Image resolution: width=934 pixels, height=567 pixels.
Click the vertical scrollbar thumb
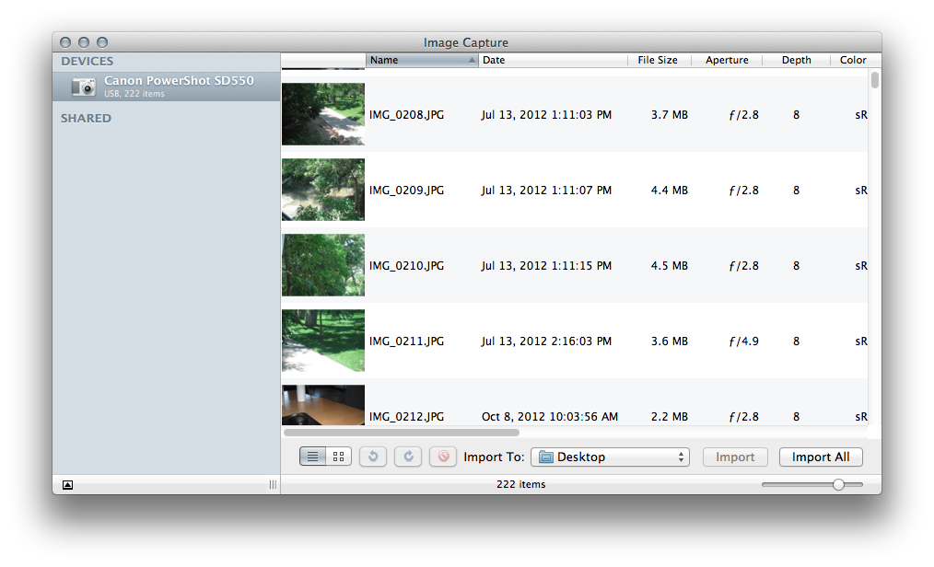[x=874, y=80]
